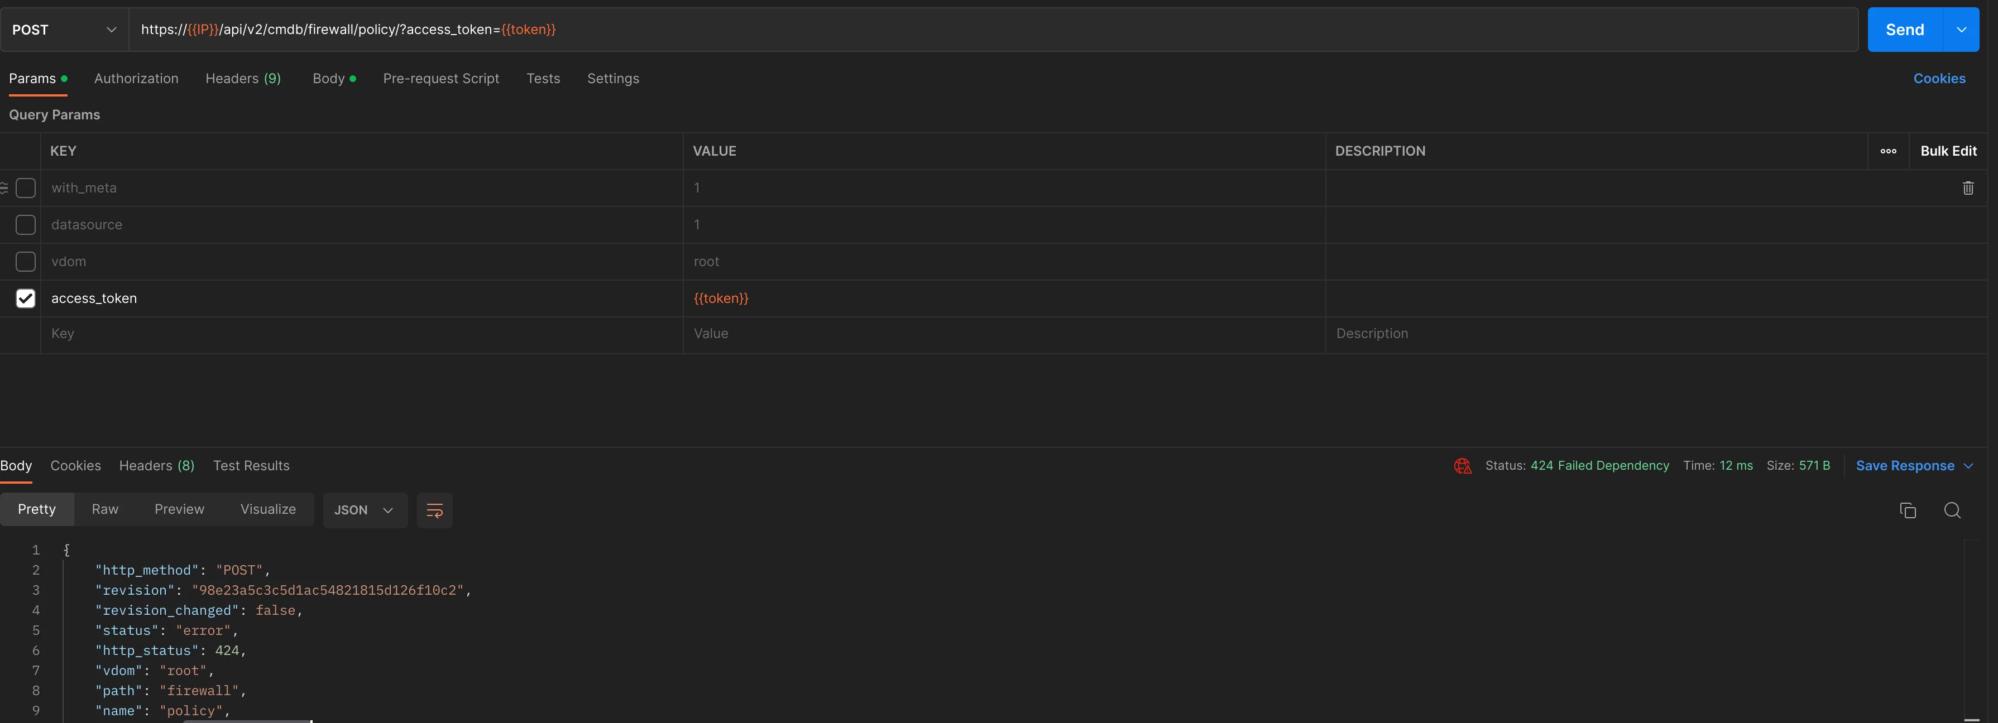The height and width of the screenshot is (723, 1998).
Task: Open the Test Results tab
Action: (251, 466)
